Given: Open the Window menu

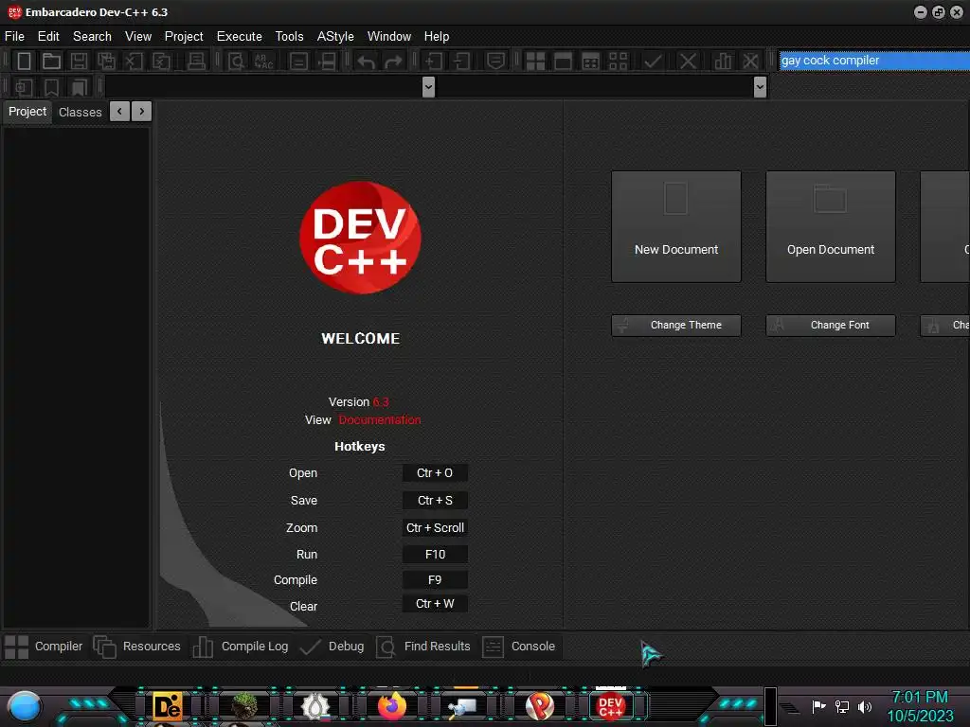Looking at the screenshot, I should coord(389,37).
